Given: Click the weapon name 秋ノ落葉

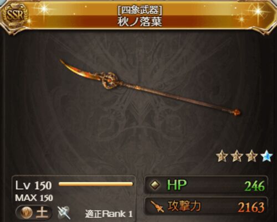Looking at the screenshot, I should [x=140, y=22].
